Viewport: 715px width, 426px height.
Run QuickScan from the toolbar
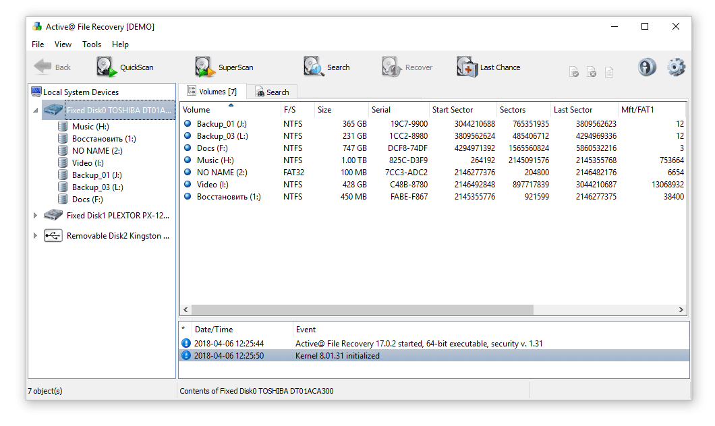125,67
